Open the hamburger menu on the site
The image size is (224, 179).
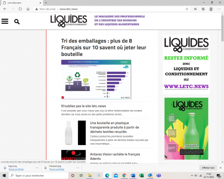pos(5,21)
